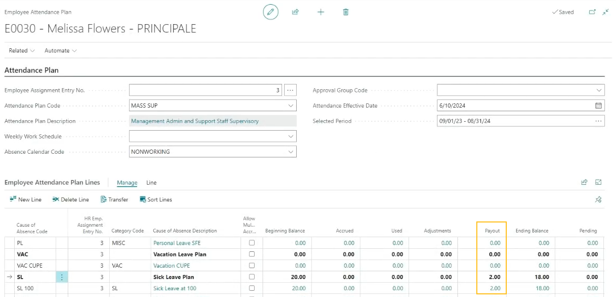Click Transfer action
This screenshot has height=297, width=616.
[114, 200]
